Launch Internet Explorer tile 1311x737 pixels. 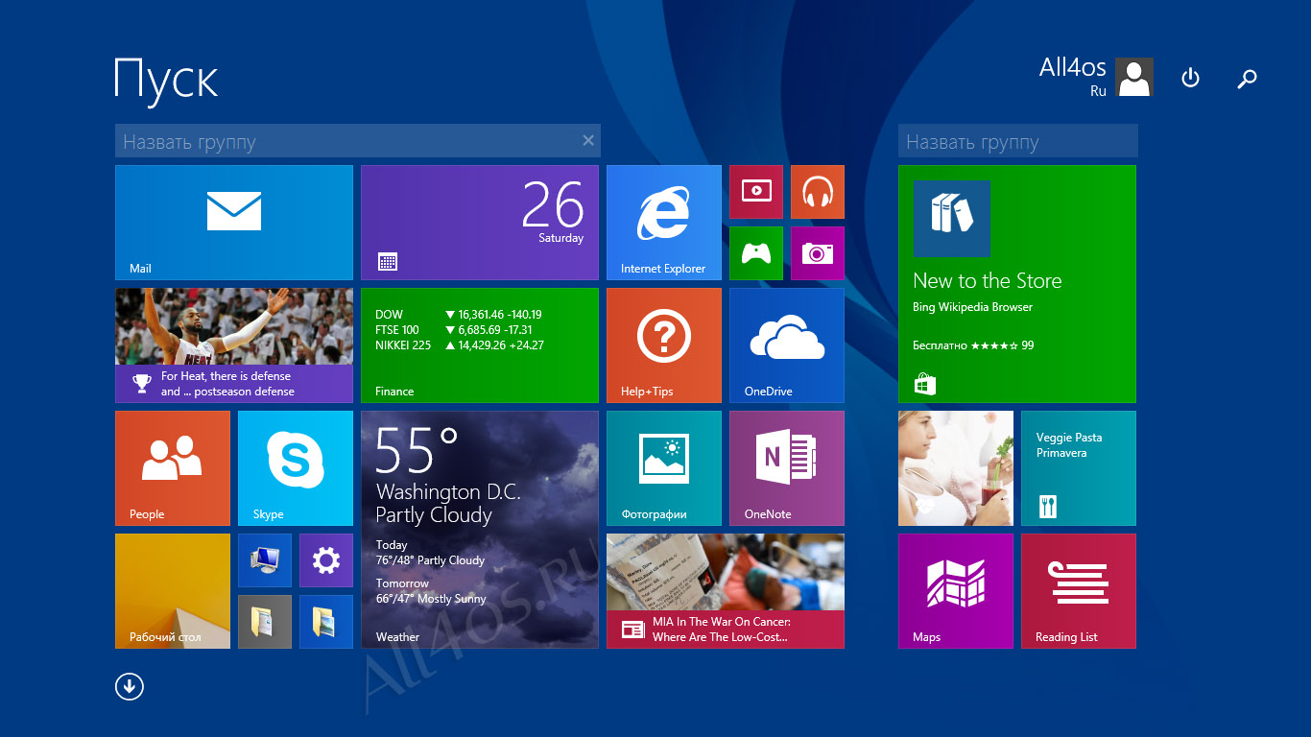coord(664,223)
